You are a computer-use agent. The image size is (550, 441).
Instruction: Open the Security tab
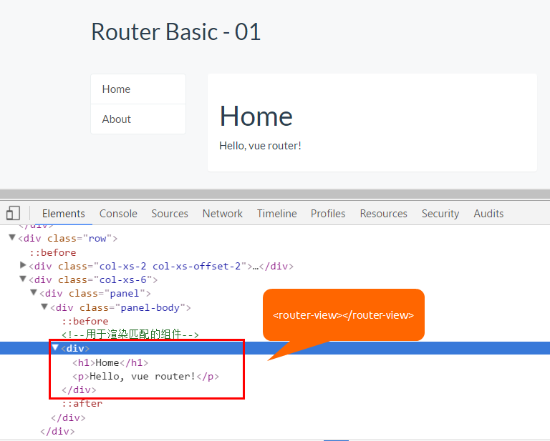pos(440,214)
